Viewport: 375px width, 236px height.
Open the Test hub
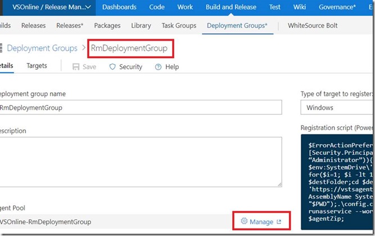[x=274, y=7]
